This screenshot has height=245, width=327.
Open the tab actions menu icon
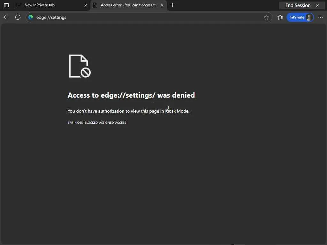coord(6,5)
